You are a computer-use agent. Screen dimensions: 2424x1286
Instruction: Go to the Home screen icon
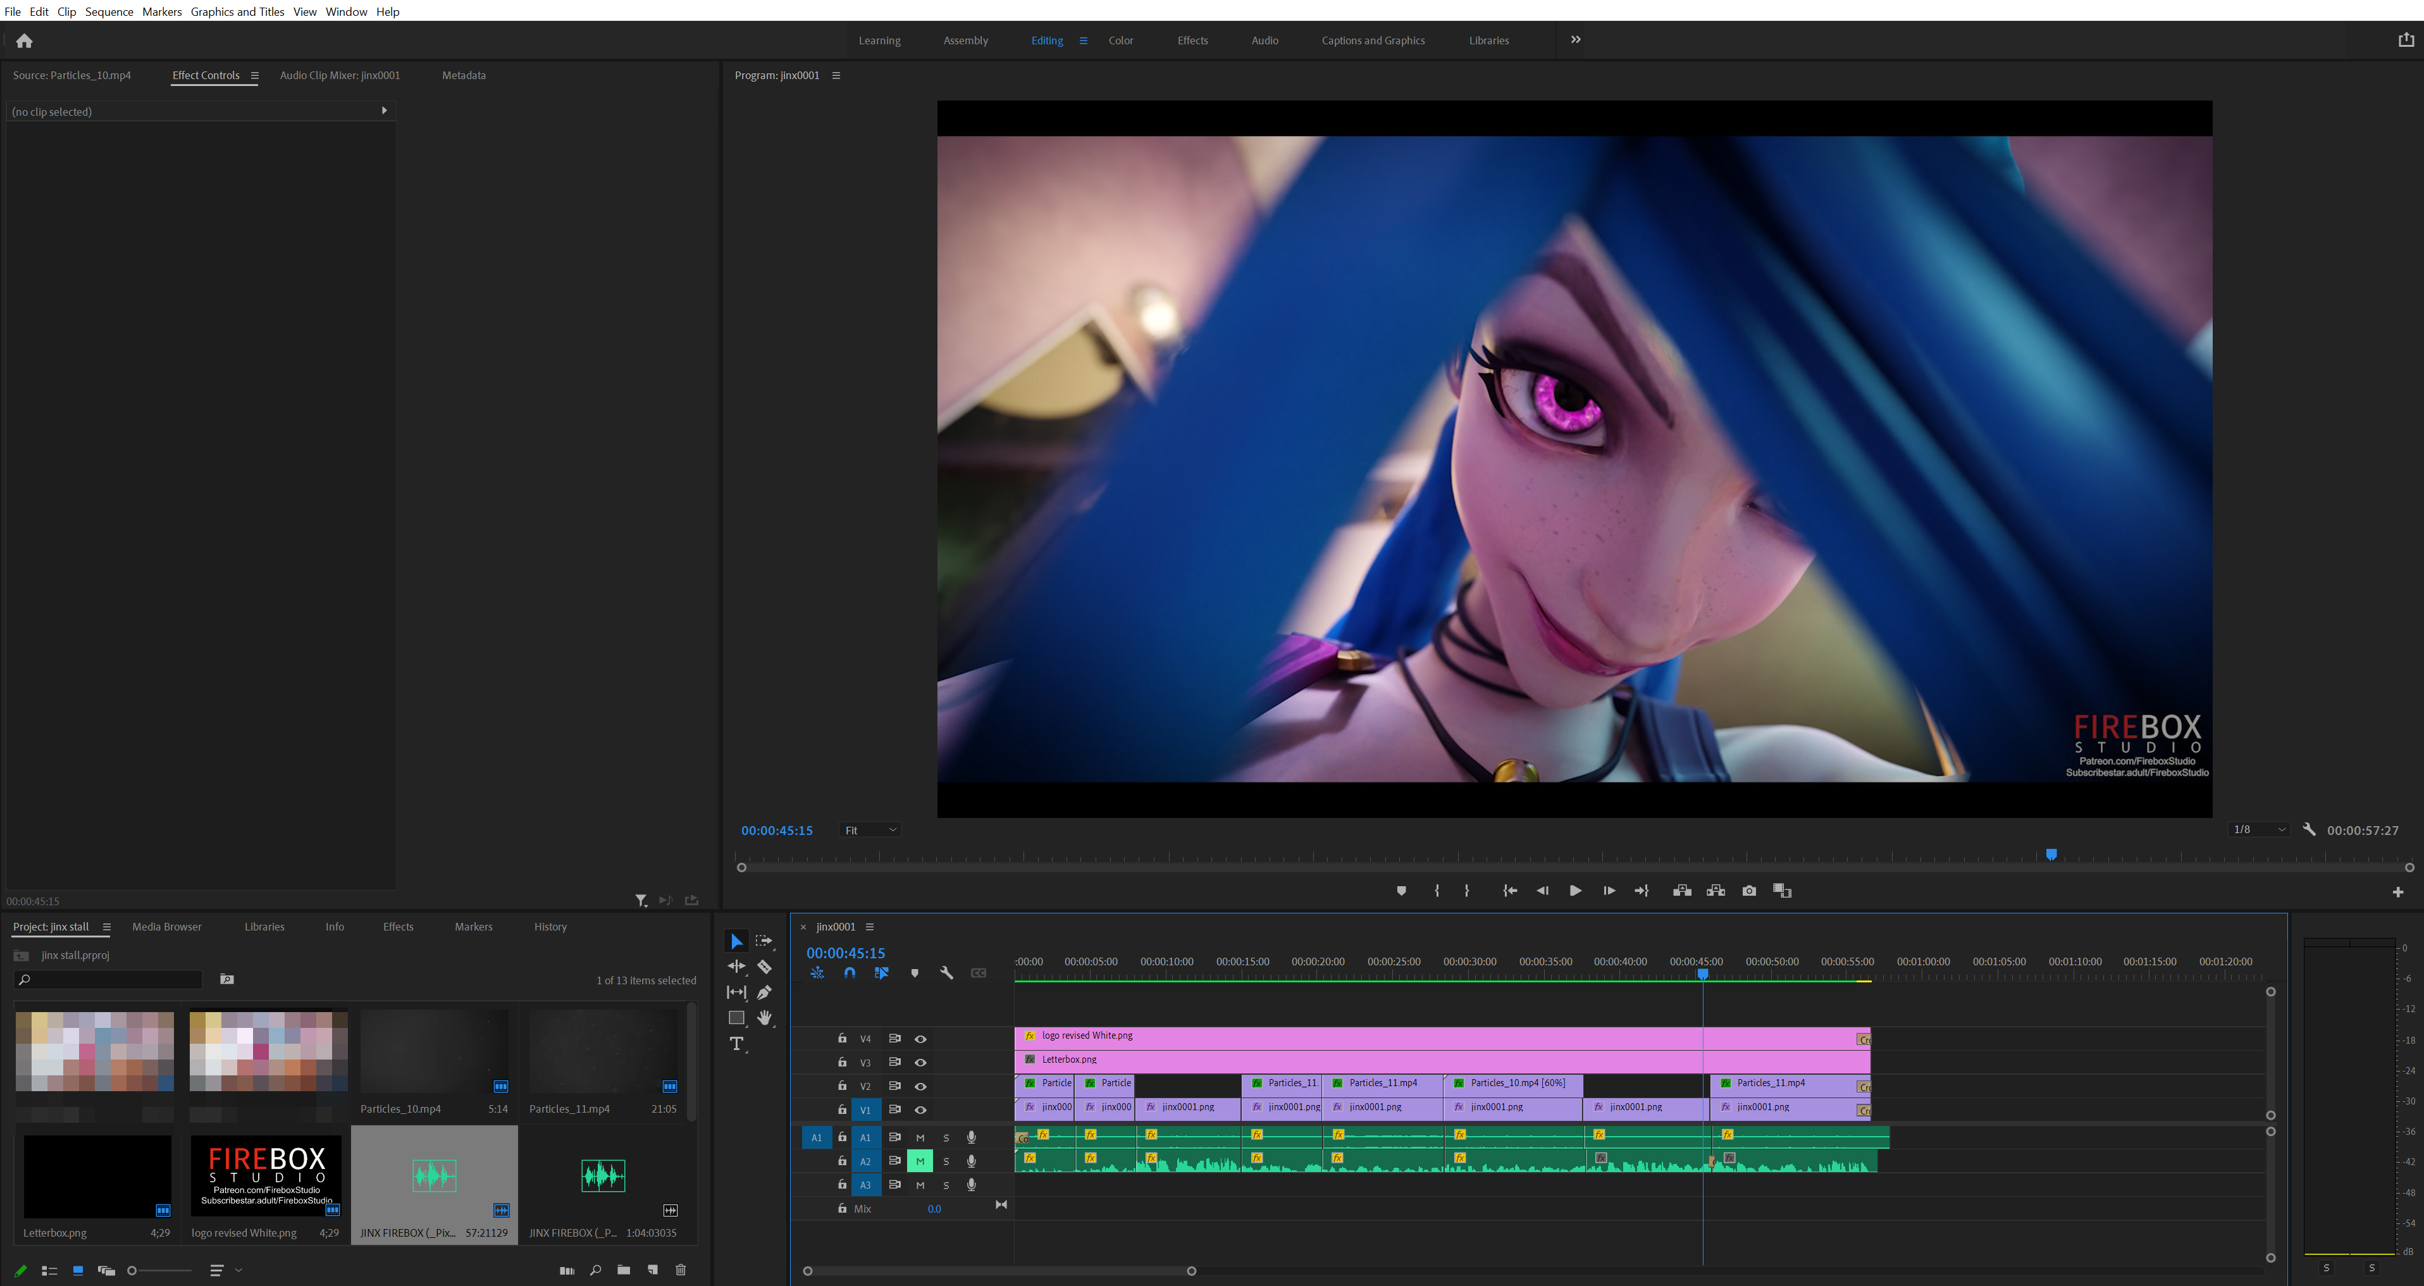pyautogui.click(x=25, y=40)
